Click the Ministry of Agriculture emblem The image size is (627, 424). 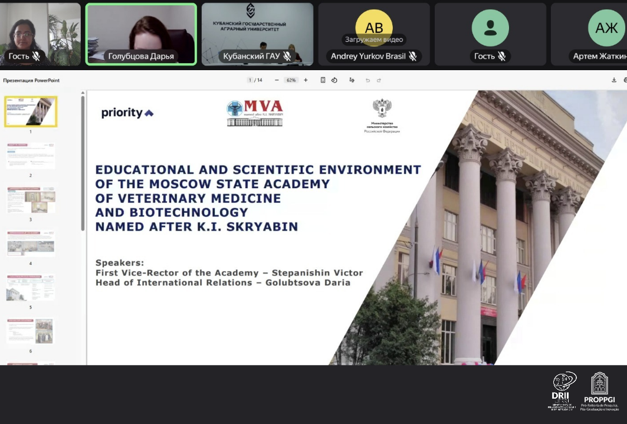tap(382, 116)
